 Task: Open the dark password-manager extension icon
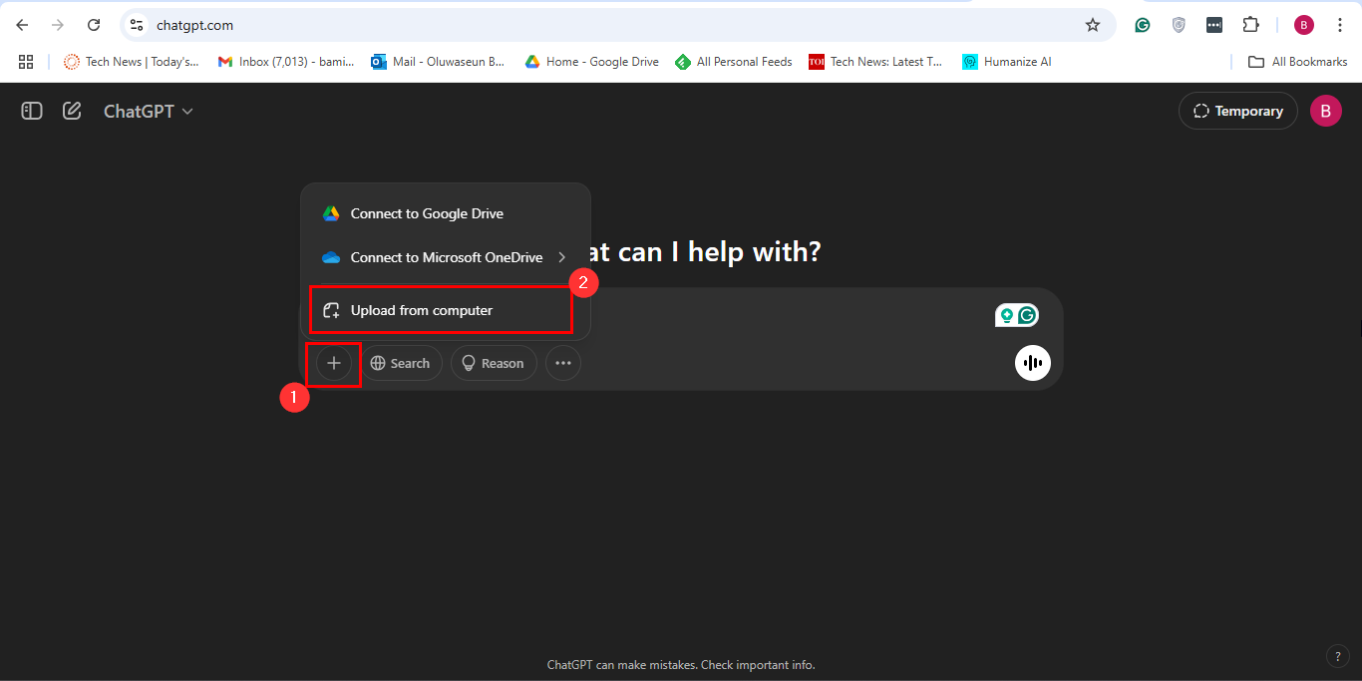tap(1214, 25)
